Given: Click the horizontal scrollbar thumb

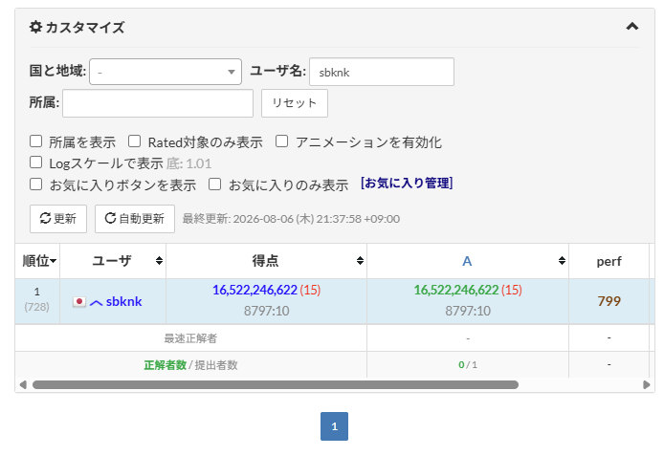Looking at the screenshot, I should [276, 384].
